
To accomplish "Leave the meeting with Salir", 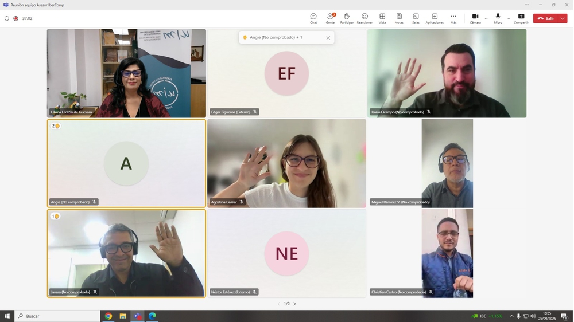I will [x=546, y=18].
